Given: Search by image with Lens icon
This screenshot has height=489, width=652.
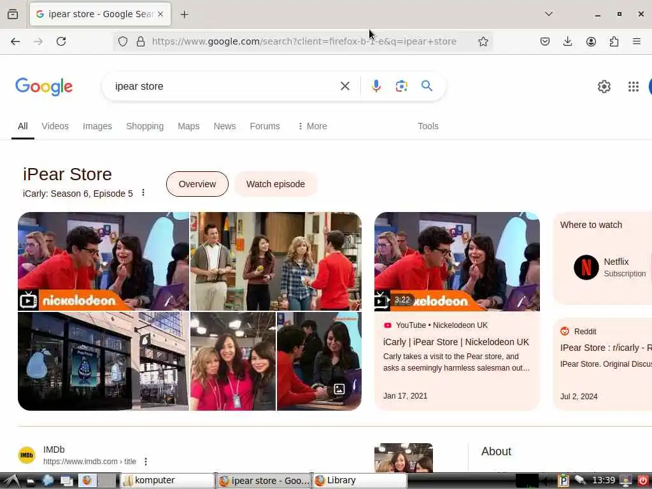Looking at the screenshot, I should point(401,86).
